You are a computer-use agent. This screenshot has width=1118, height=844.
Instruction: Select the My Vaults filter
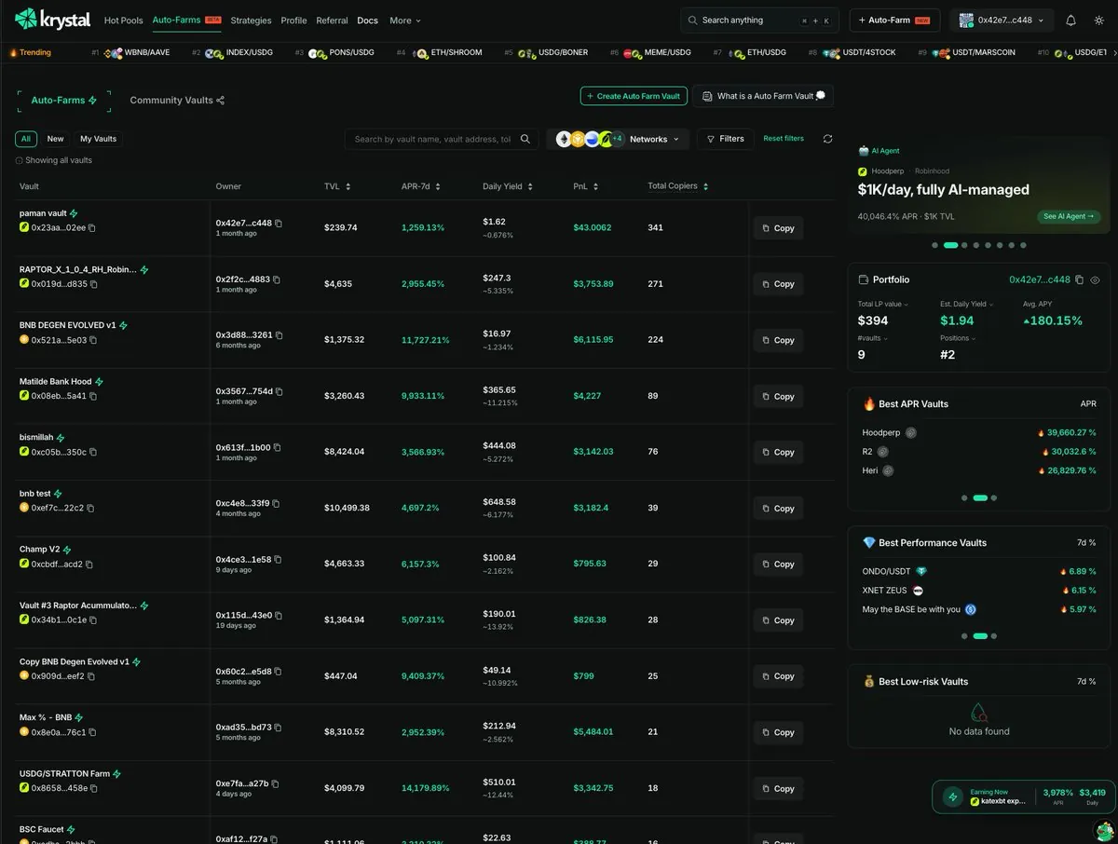click(99, 139)
